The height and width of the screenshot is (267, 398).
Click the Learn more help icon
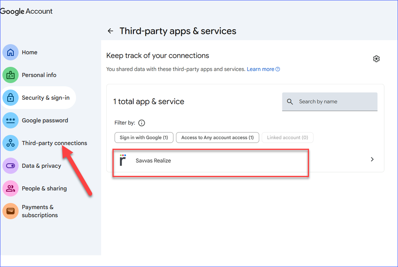pyautogui.click(x=278, y=69)
